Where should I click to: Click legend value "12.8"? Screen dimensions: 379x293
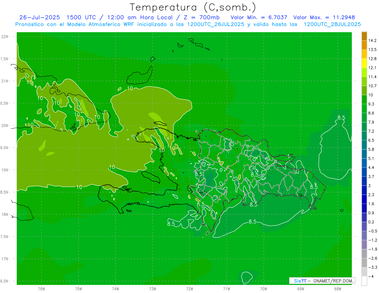(373, 59)
